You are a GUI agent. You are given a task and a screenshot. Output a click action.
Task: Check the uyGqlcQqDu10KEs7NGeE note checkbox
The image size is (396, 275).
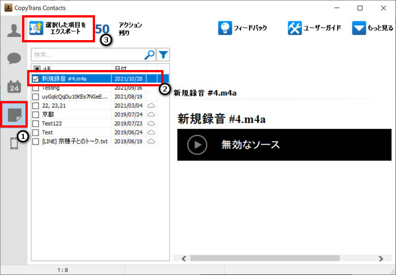tap(36, 97)
